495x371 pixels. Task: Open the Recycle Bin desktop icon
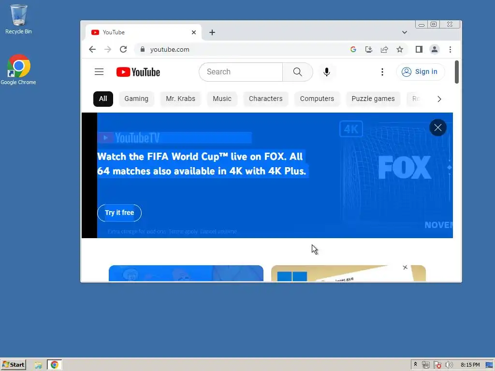[18, 19]
